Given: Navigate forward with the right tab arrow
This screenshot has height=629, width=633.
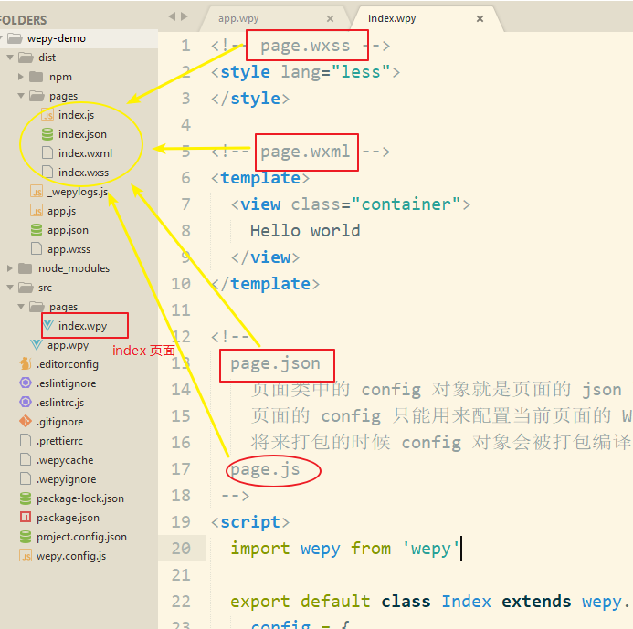Looking at the screenshot, I should (x=185, y=17).
